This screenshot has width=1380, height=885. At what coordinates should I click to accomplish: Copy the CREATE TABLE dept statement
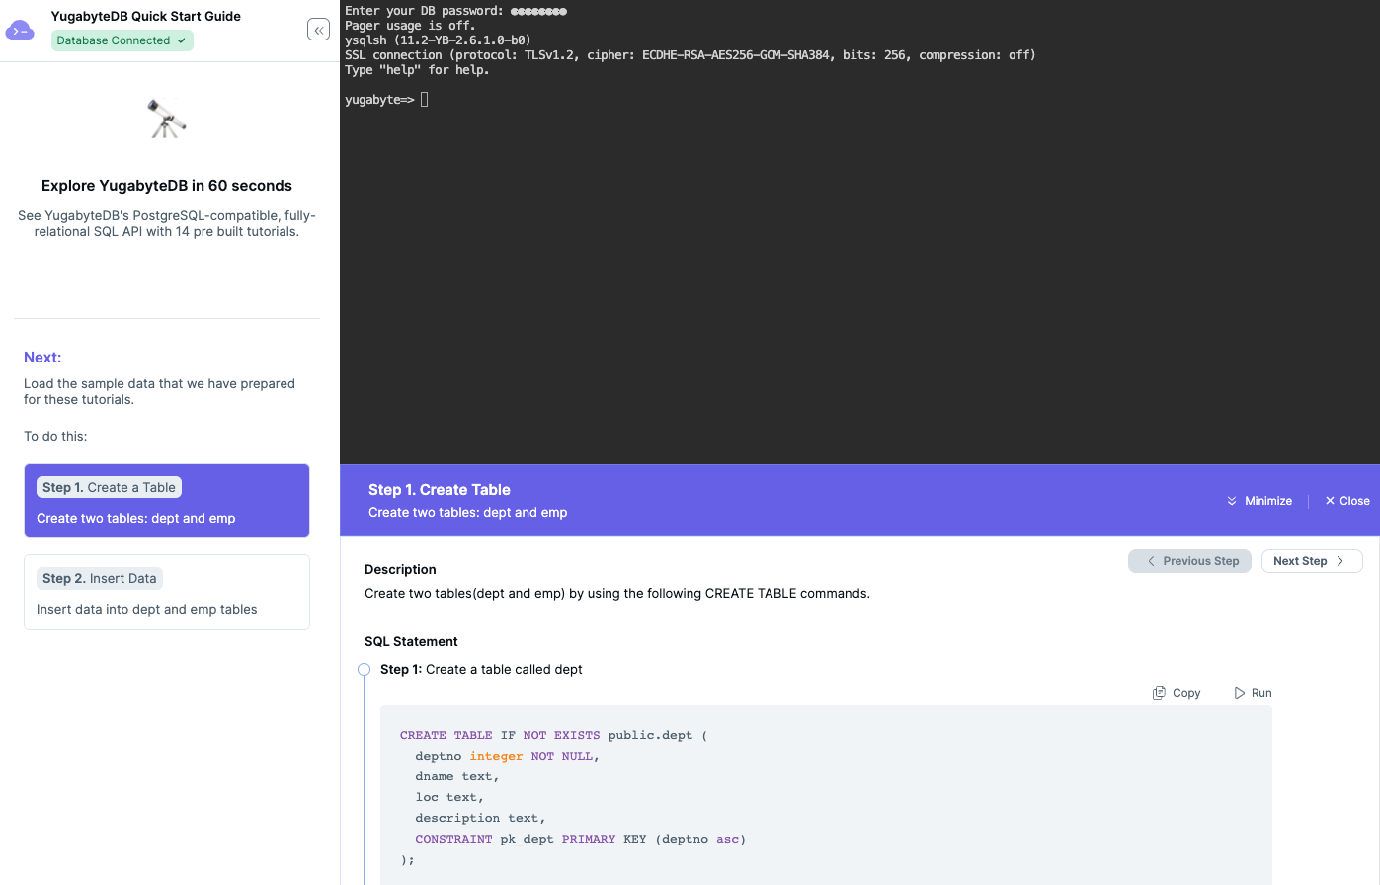[1177, 693]
